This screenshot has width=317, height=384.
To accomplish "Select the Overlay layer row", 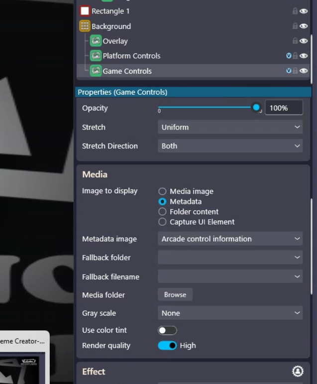I will click(x=193, y=41).
